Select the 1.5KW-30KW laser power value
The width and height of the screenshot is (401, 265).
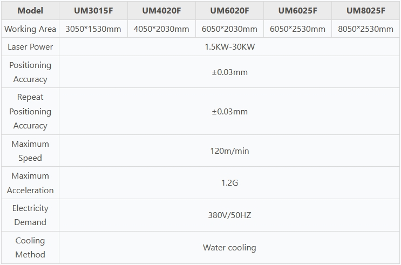point(229,47)
